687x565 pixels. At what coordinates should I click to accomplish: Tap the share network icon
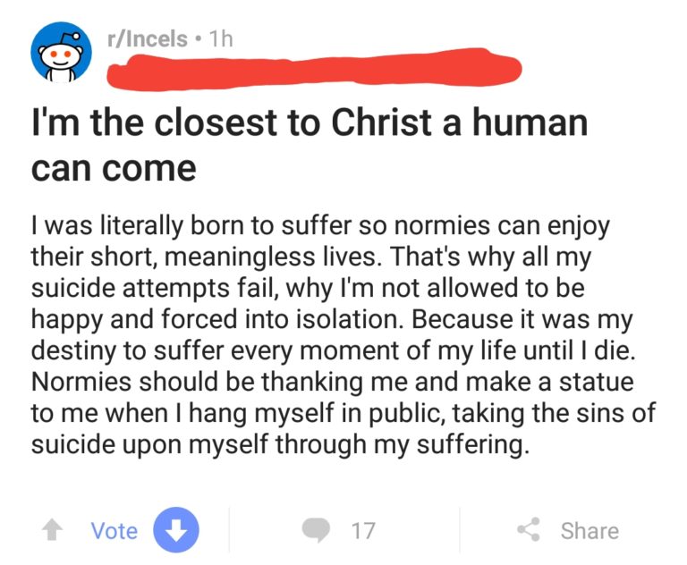[x=528, y=529]
